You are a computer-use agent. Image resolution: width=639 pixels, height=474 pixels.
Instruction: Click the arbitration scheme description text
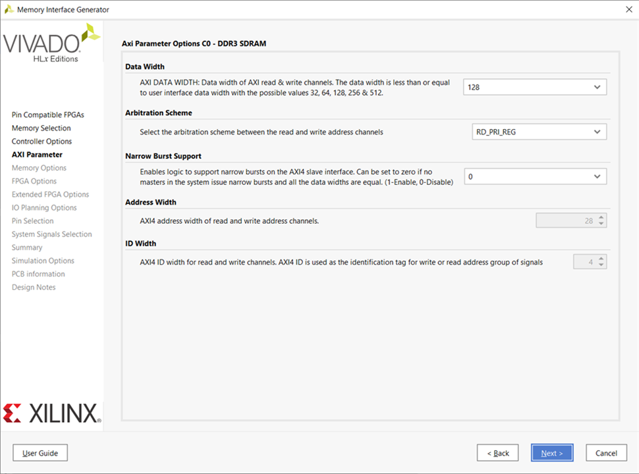[262, 132]
